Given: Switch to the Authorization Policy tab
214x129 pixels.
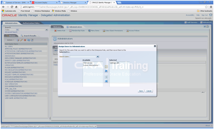Looking at the screenshot, I should click(x=31, y=23).
